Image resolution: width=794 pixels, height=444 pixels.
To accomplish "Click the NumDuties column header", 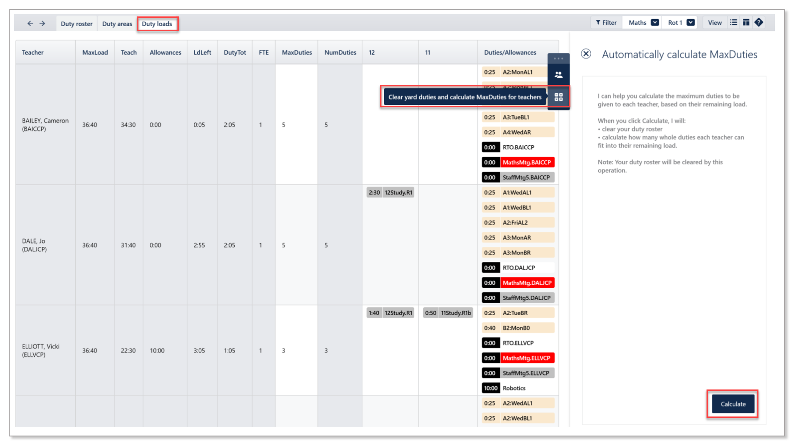I will pyautogui.click(x=341, y=52).
